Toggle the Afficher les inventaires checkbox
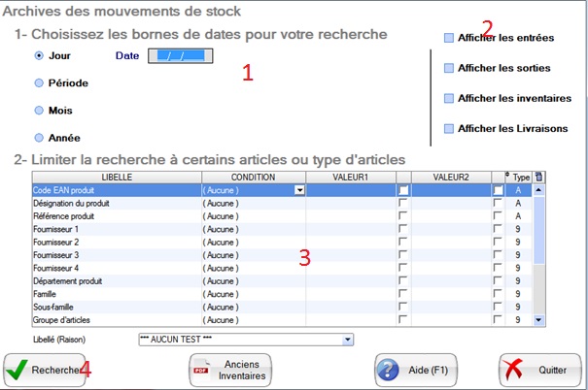This screenshot has height=390, width=588. (x=448, y=98)
